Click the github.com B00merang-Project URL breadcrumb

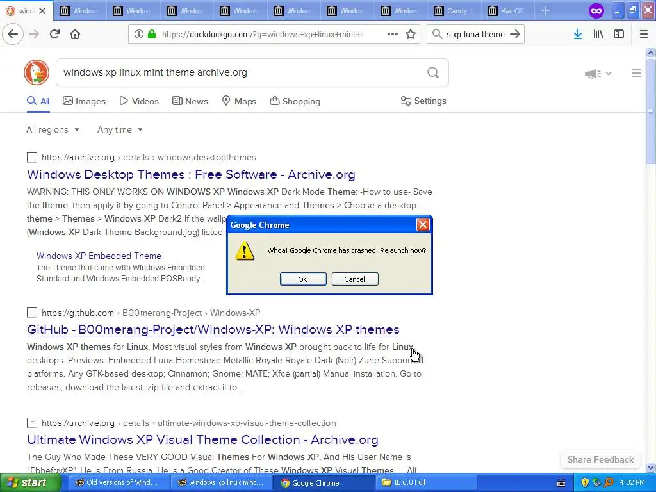point(151,313)
